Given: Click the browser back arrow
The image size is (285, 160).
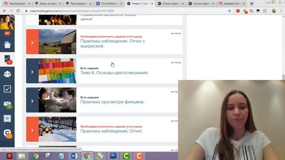Looking at the screenshot, I should pos(4,11).
